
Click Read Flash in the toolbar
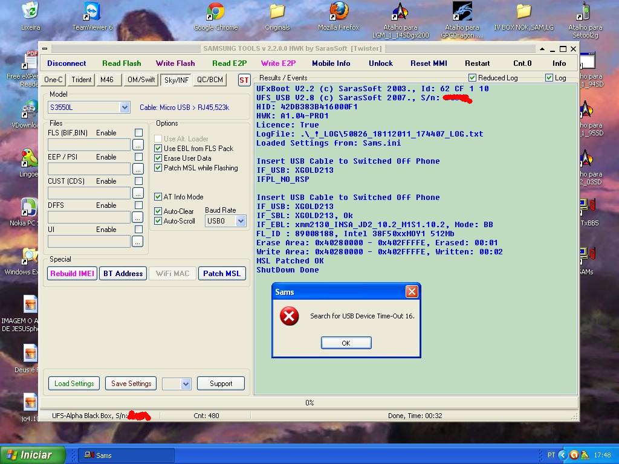pos(122,63)
